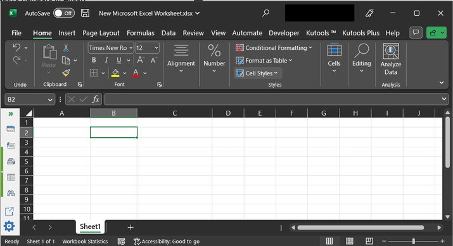Expand the Editing group
The height and width of the screenshot is (246, 453).
click(361, 59)
